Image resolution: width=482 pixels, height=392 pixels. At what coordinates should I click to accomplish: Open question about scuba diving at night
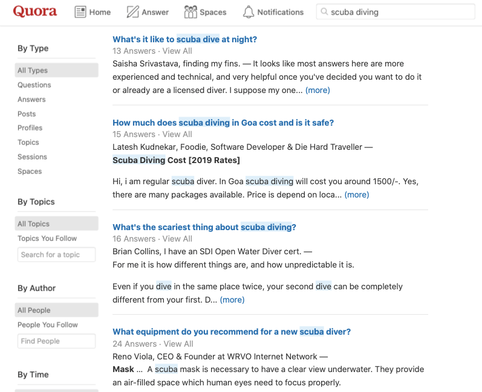[x=184, y=39]
